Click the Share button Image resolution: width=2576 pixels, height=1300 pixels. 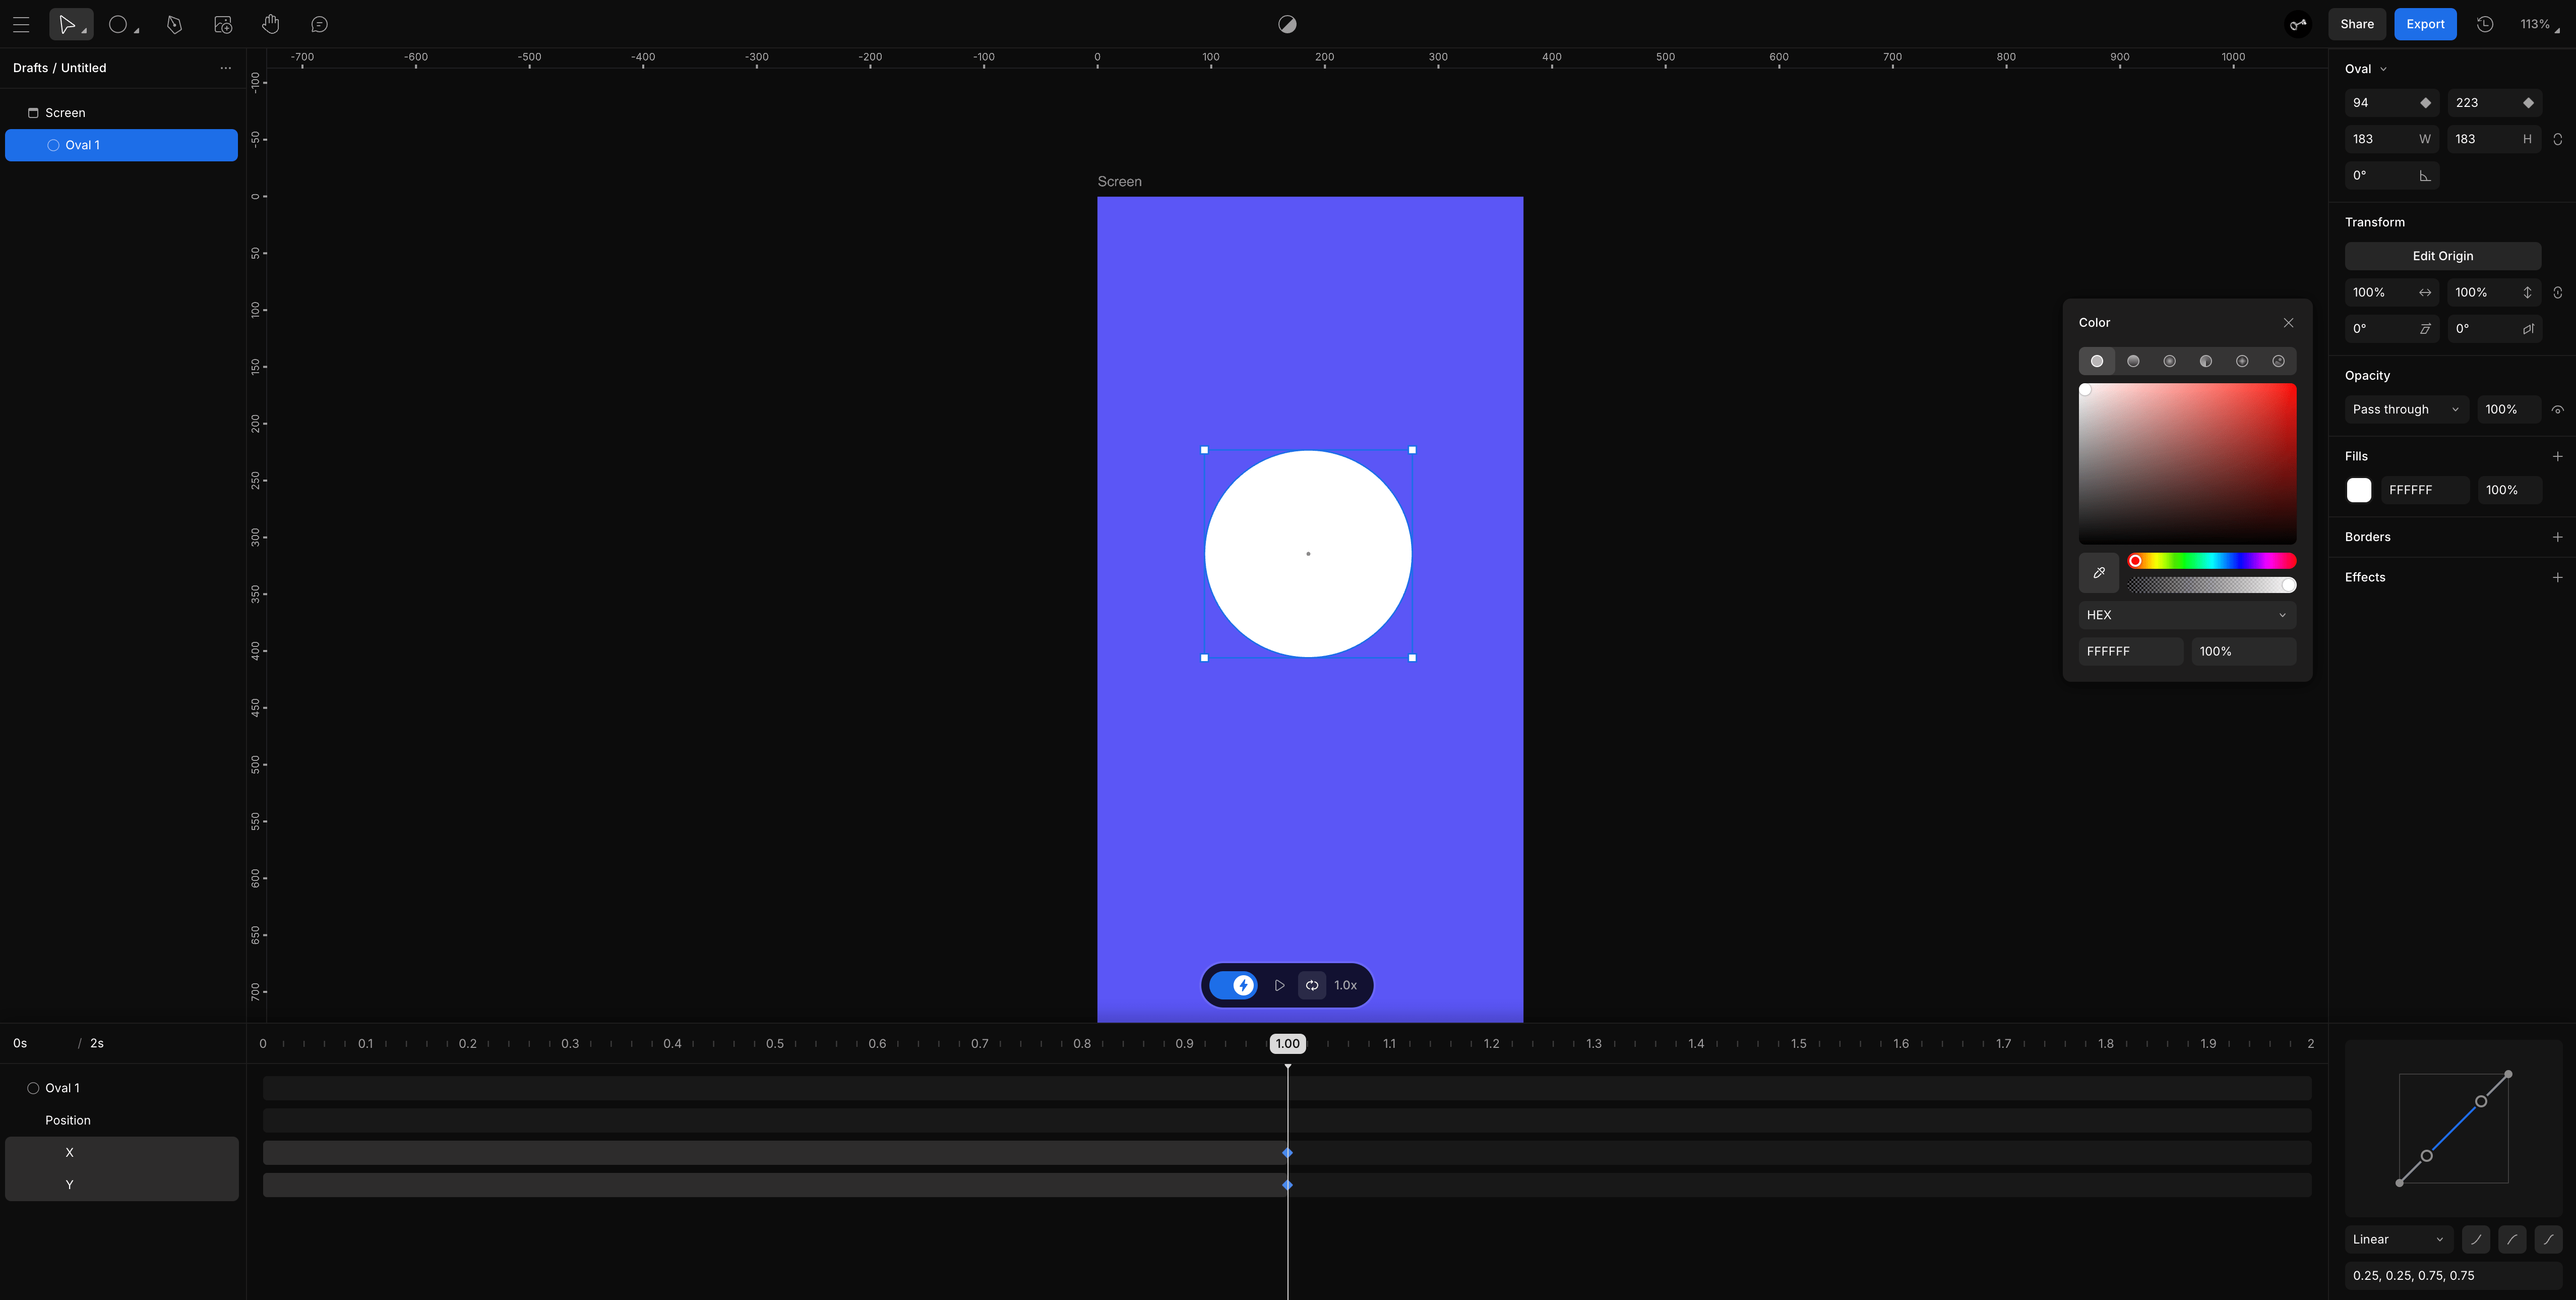click(x=2357, y=24)
